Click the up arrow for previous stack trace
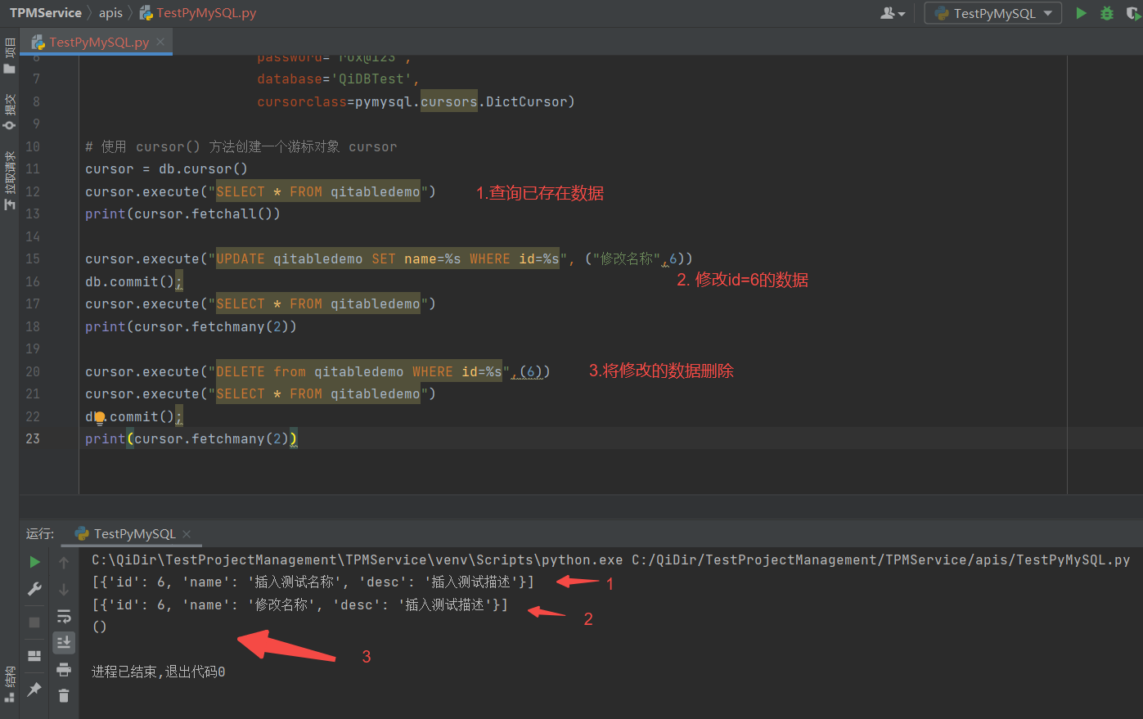Viewport: 1143px width, 719px height. click(64, 562)
